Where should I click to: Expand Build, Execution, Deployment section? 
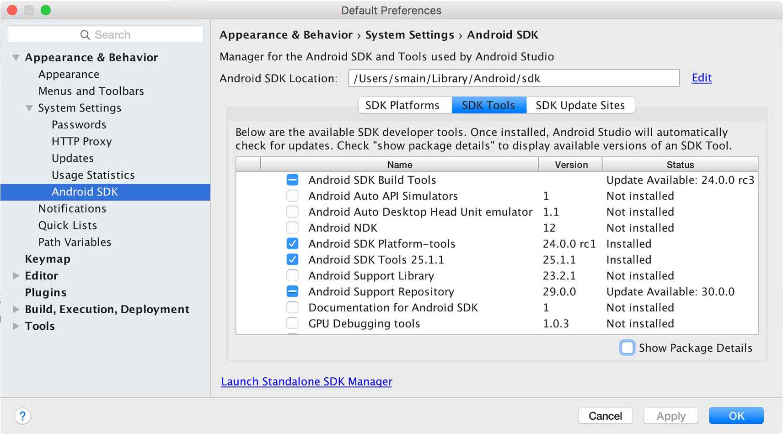[x=16, y=309]
